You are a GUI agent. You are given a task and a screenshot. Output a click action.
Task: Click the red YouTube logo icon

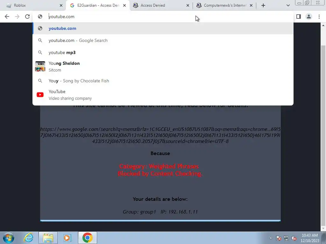pos(40,95)
